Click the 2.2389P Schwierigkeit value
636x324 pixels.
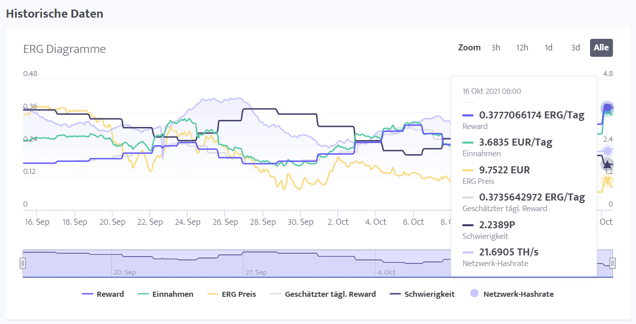[497, 224]
